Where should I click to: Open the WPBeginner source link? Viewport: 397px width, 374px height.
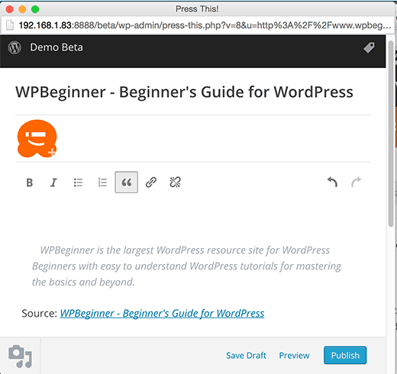tap(162, 314)
